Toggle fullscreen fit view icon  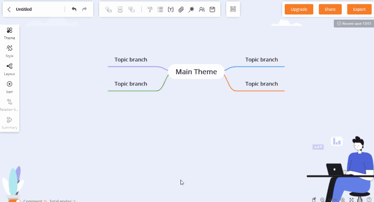(x=352, y=200)
